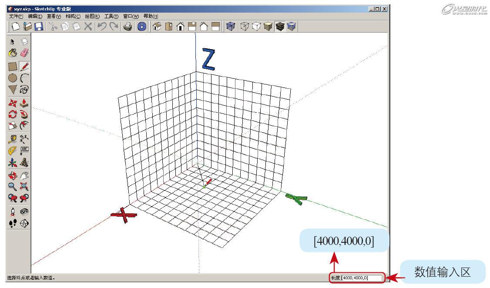This screenshot has height=288, width=490.
Task: Choose the Push/Pull tool
Action: pos(24,103)
